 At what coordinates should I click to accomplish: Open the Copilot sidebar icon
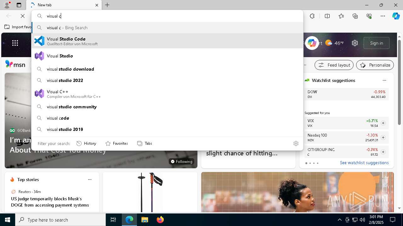396,16
